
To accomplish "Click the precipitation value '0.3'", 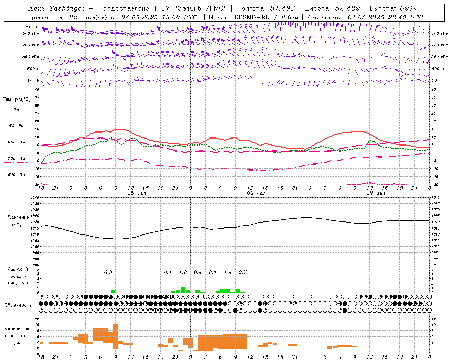I will 108,272.
